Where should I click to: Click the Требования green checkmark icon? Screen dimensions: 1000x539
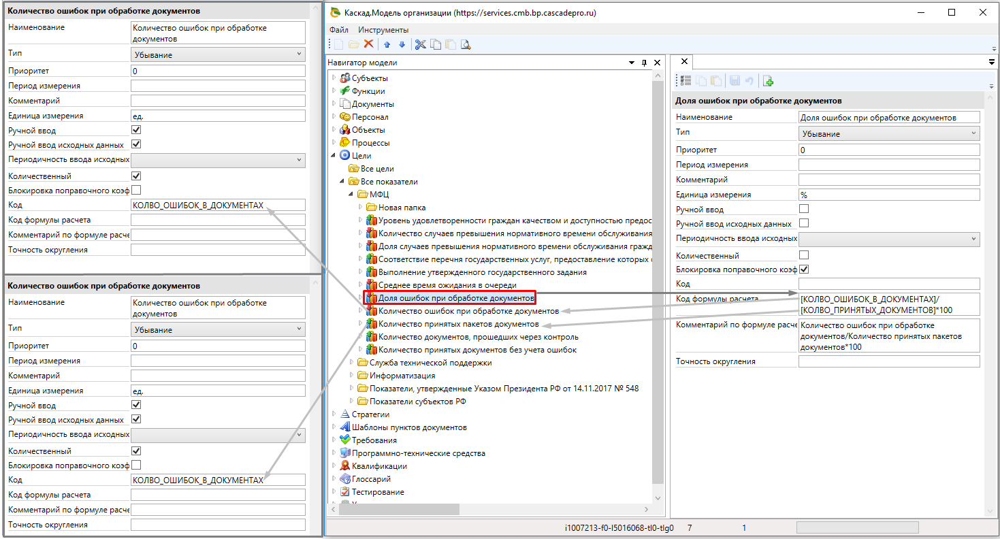point(345,440)
